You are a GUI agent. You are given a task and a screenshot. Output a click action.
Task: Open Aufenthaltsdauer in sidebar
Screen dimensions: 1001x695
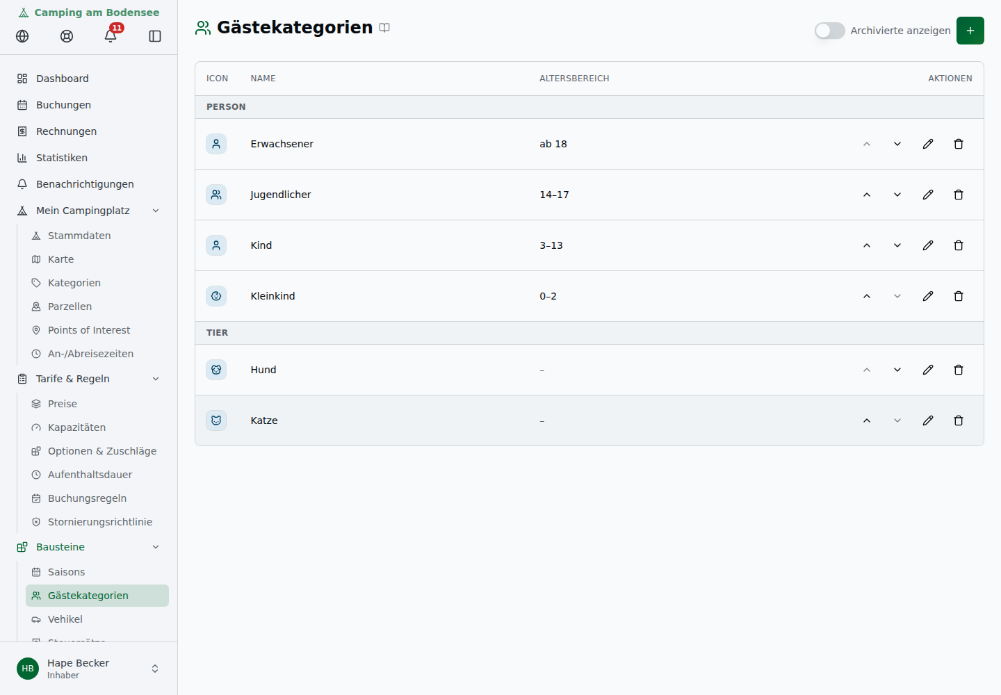pyautogui.click(x=97, y=475)
